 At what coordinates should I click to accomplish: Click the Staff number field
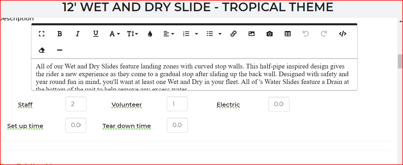pyautogui.click(x=76, y=104)
